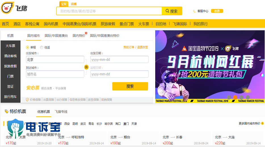Select 火车票 in the left sidebar
This screenshot has width=265, height=147.
click(10, 46)
